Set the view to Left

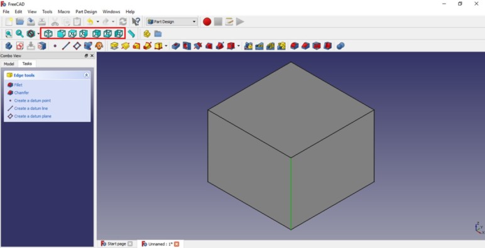tap(119, 34)
